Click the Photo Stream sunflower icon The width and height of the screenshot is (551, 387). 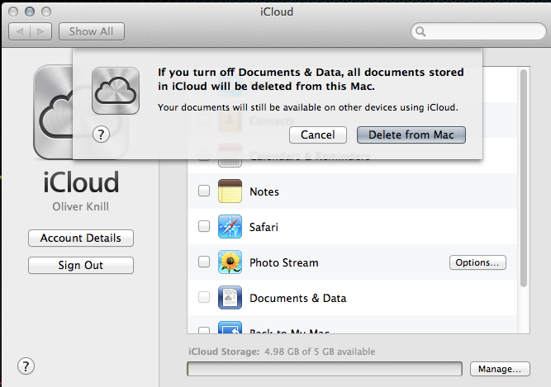(230, 262)
